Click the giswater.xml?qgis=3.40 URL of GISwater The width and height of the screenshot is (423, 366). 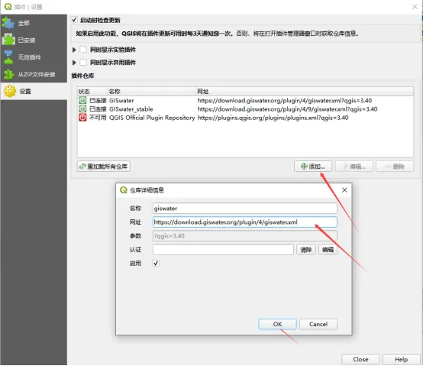point(285,100)
